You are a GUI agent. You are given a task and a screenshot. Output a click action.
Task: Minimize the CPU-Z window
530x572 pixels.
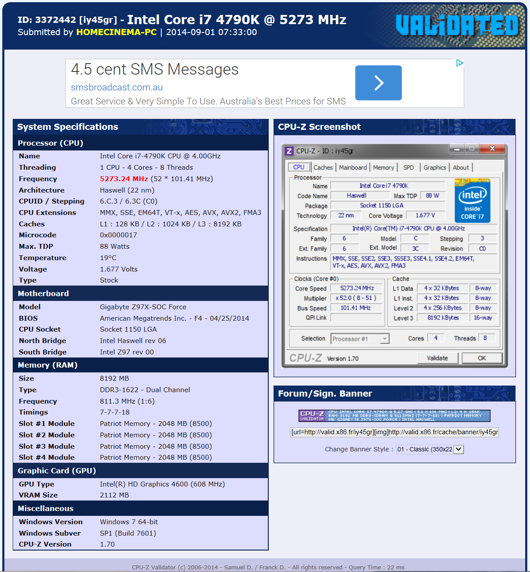[456, 149]
